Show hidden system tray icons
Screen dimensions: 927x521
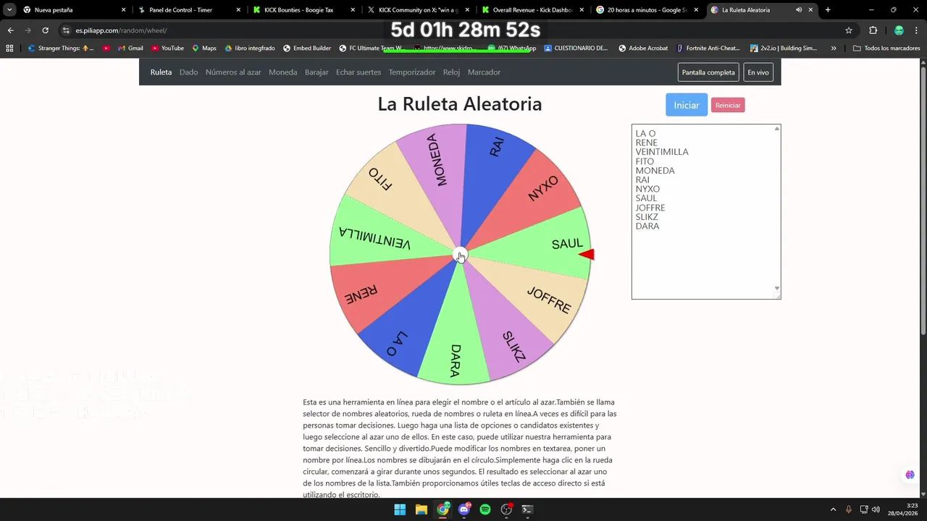click(833, 509)
